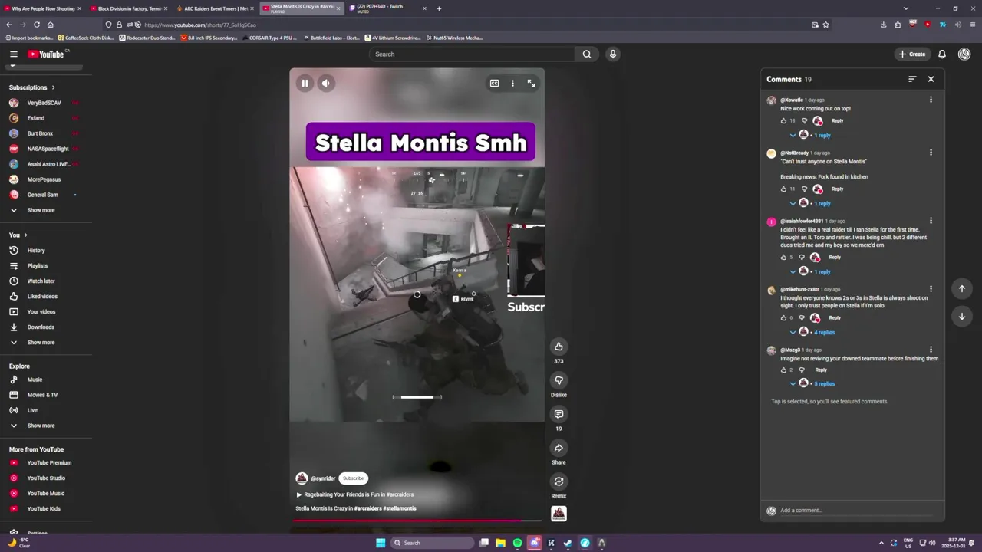Click the taskbar Search box
Viewport: 982px width, 552px height.
(432, 543)
